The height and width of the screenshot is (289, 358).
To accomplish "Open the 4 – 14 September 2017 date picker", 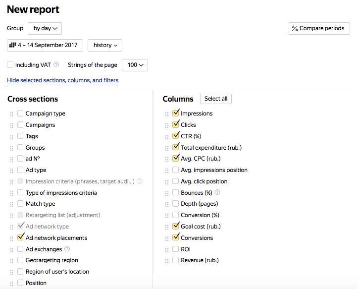I will pyautogui.click(x=45, y=45).
